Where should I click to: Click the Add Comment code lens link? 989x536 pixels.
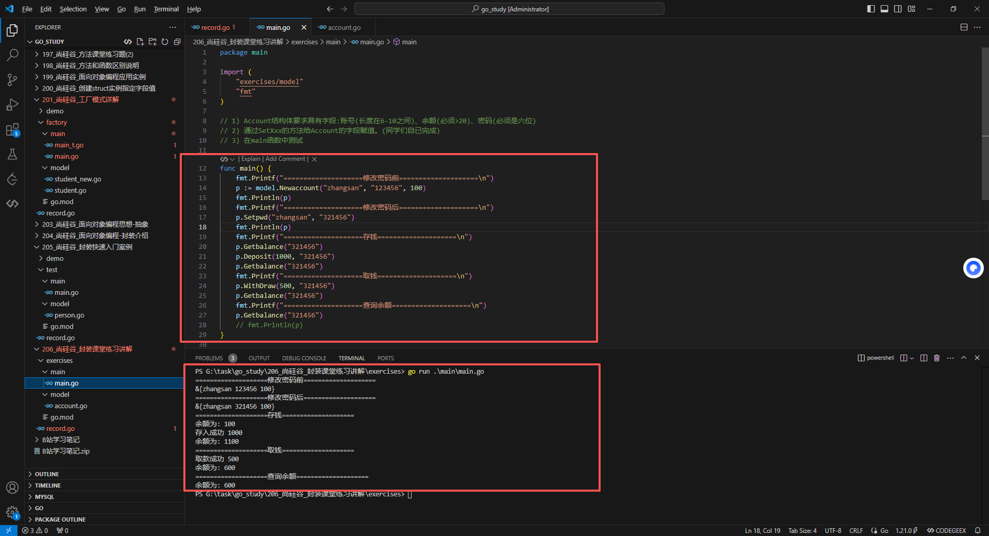(x=285, y=159)
